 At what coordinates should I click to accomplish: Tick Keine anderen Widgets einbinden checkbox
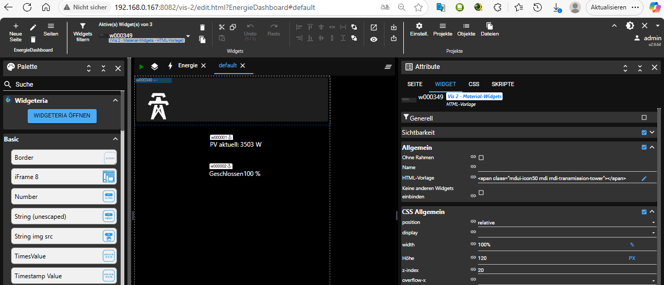point(481,193)
